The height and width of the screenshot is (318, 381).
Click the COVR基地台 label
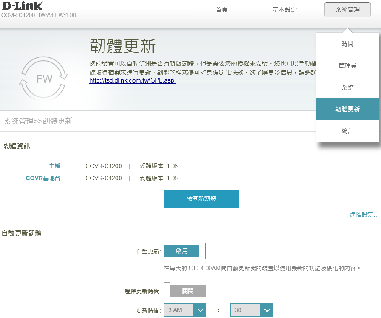coord(43,178)
